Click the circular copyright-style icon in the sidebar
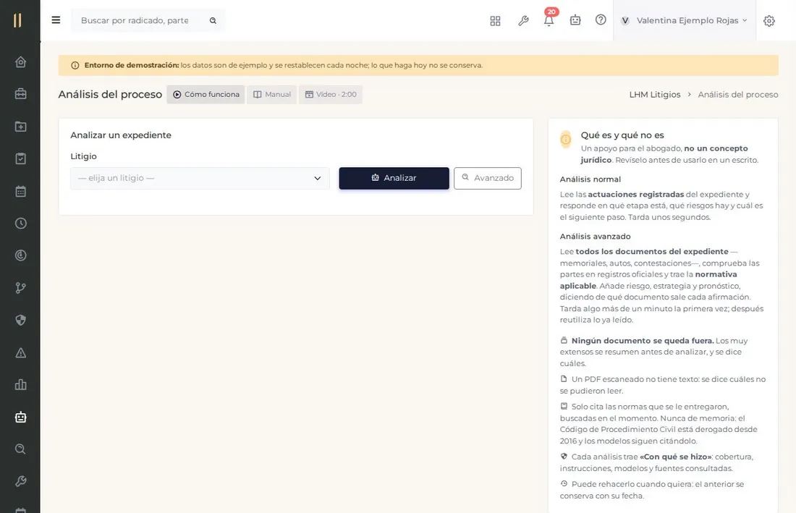 click(x=20, y=255)
